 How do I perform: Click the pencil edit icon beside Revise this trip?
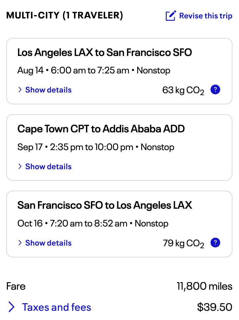[x=171, y=16]
